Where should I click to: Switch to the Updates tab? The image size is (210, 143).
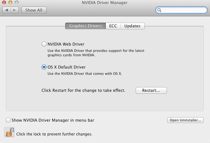coord(133,26)
